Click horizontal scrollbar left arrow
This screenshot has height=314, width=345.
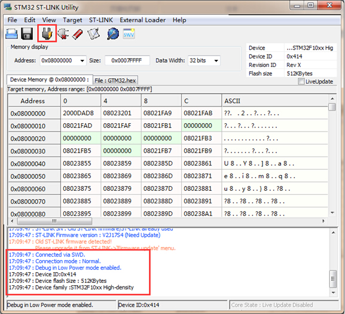[x=12, y=221]
